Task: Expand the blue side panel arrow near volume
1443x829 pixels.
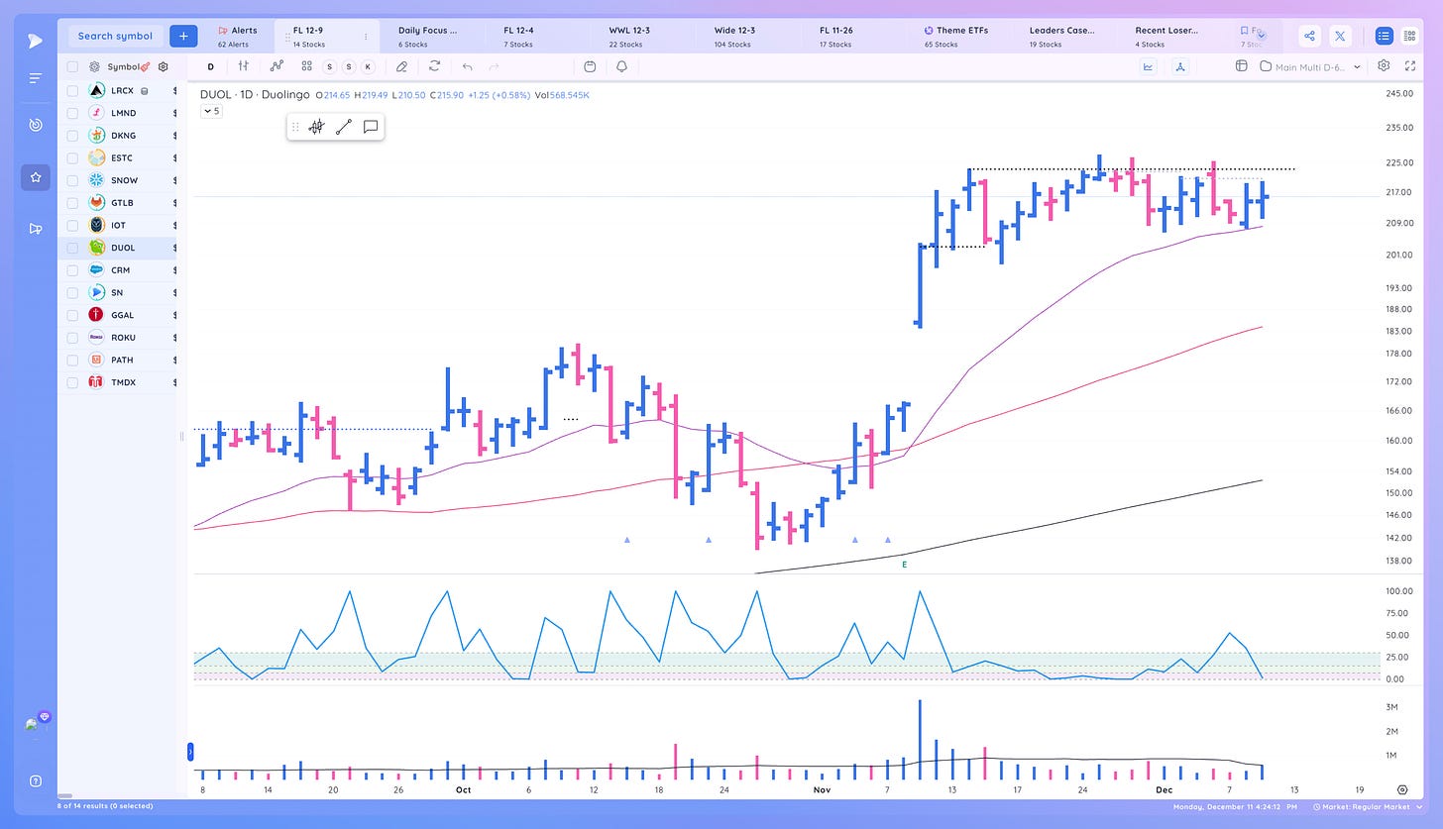Action: click(190, 754)
